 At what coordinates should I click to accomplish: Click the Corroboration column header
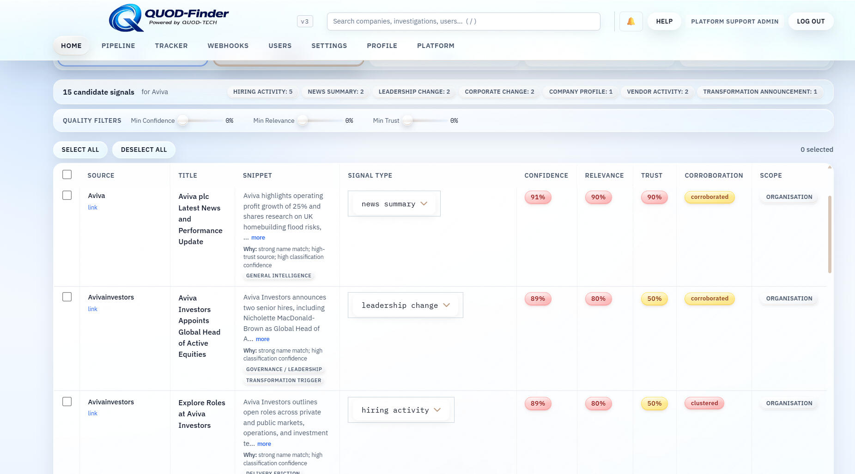714,175
